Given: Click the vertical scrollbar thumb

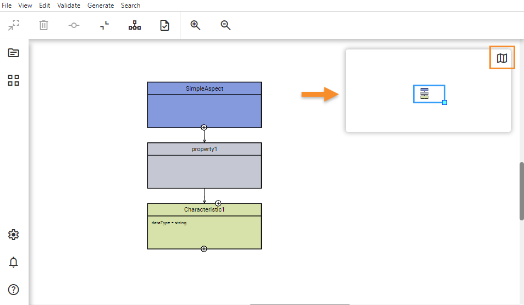Looking at the screenshot, I should pyautogui.click(x=521, y=191).
